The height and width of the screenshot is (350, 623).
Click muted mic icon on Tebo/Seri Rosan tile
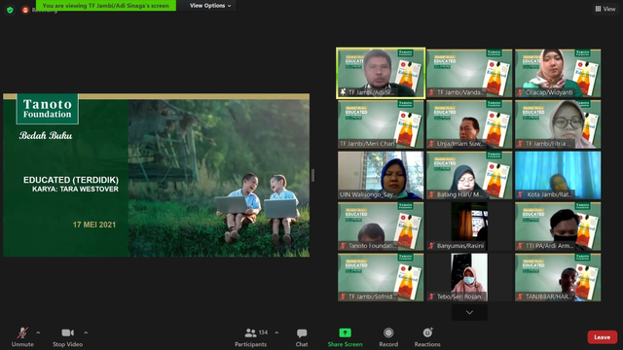(431, 297)
